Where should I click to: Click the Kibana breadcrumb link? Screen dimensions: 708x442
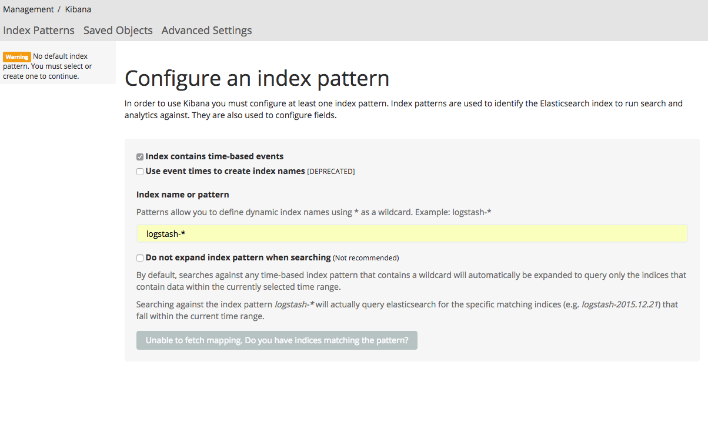point(78,9)
